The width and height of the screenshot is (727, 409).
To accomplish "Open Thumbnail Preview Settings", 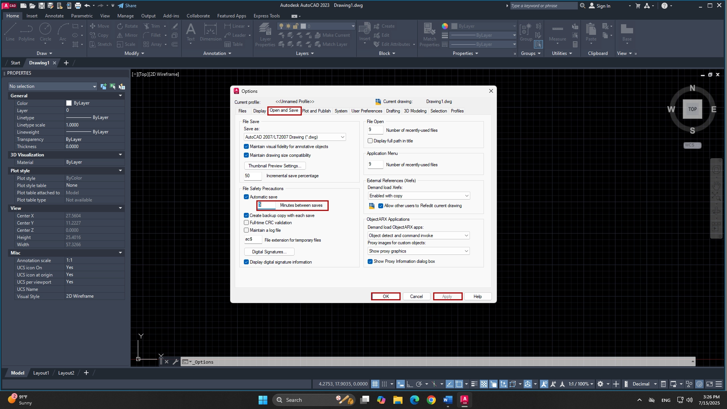I will pos(275,166).
